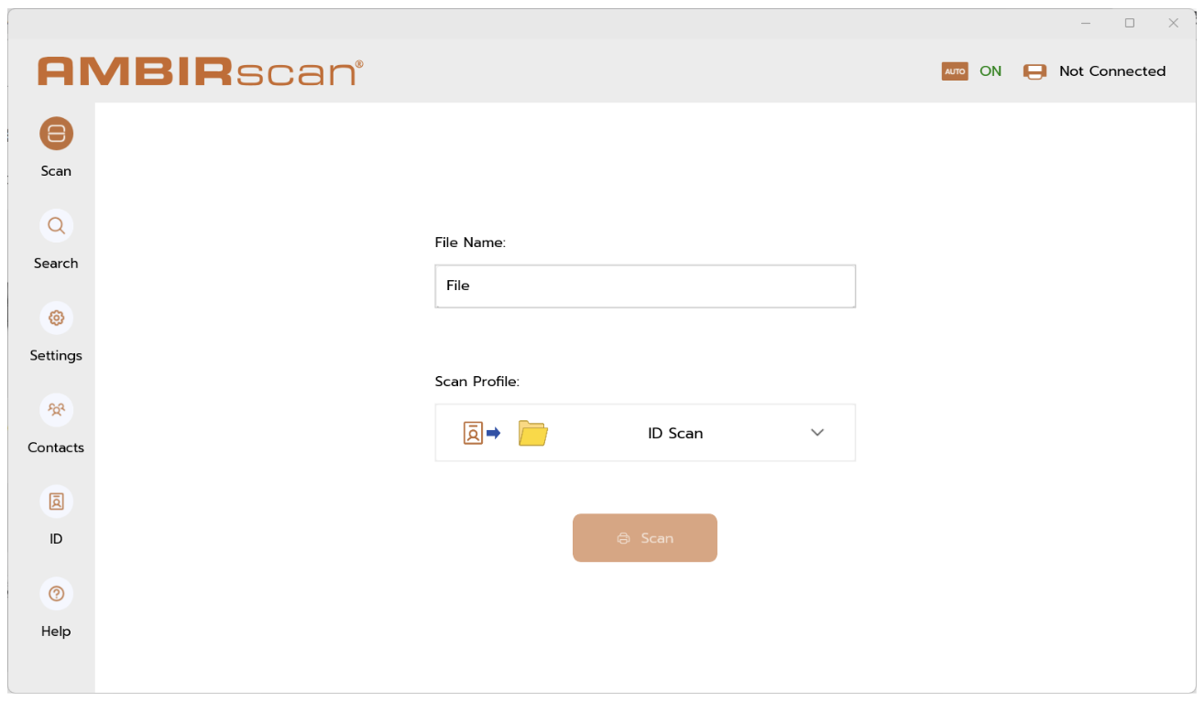Click the scanner status icon near Not Connected
The height and width of the screenshot is (701, 1204).
[x=1034, y=70]
